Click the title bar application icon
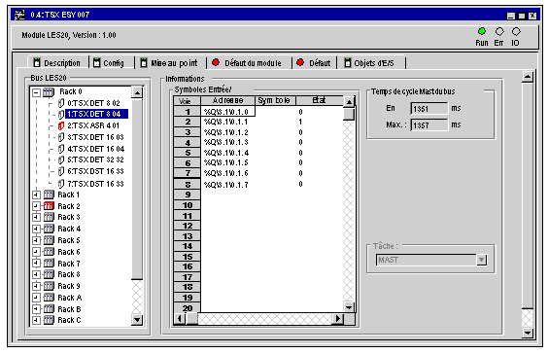This screenshot has height=354, width=548. [x=20, y=15]
